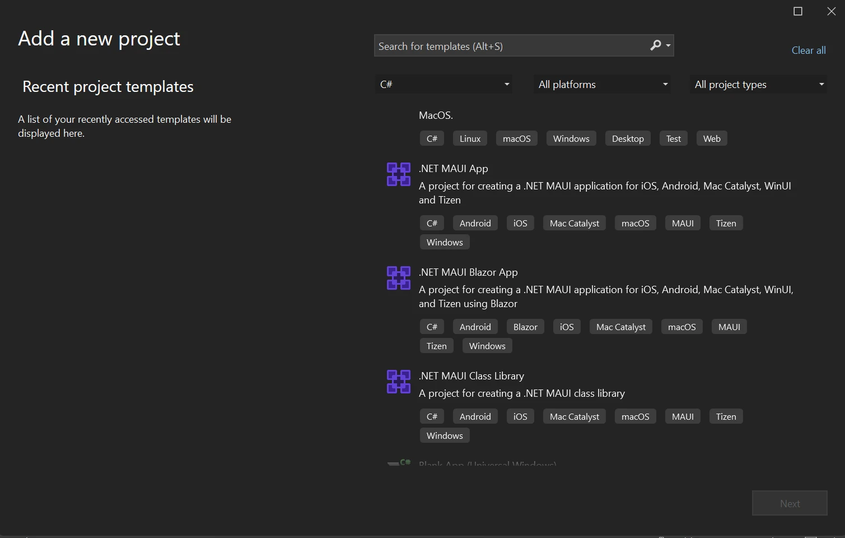Screen dimensions: 845x538
Task: Click the Linux tag in the top row
Action: [x=470, y=138]
